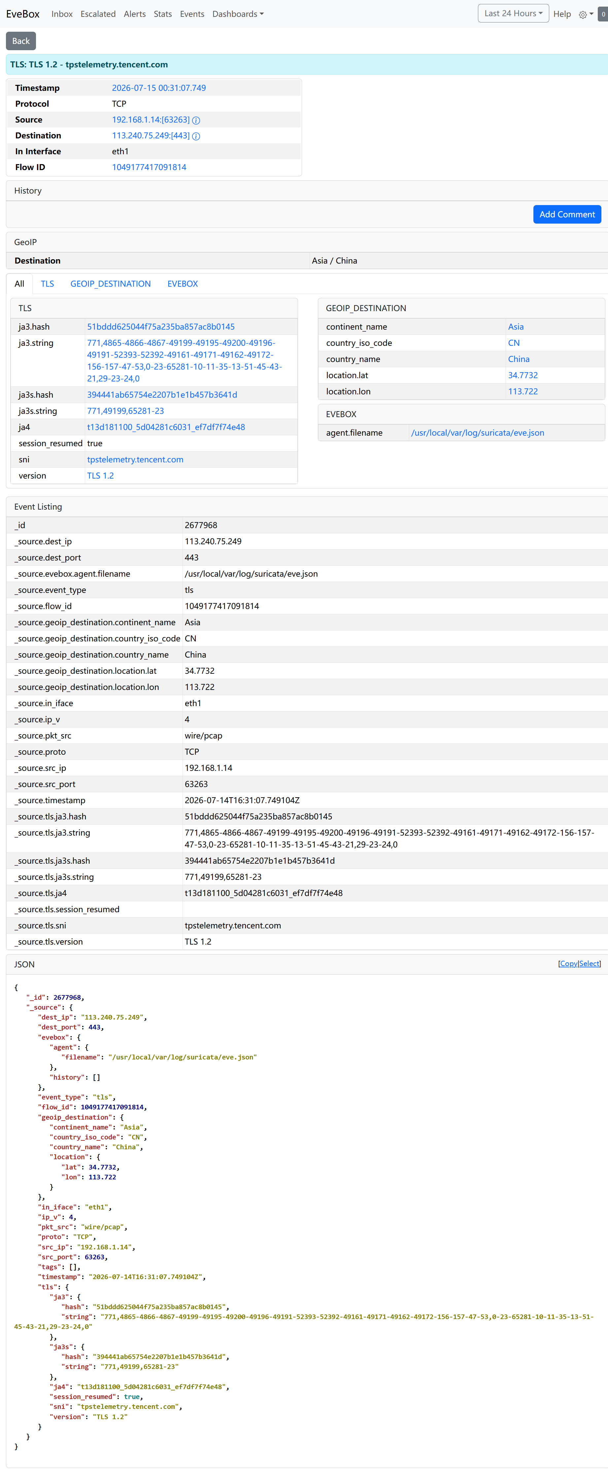Click location.lat value 34.7732
Viewport: 608px width, 1472px height.
(x=523, y=376)
